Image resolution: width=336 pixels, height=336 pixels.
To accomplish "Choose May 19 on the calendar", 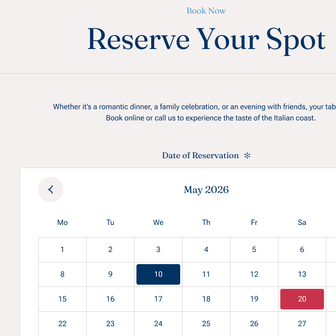I will (x=254, y=299).
